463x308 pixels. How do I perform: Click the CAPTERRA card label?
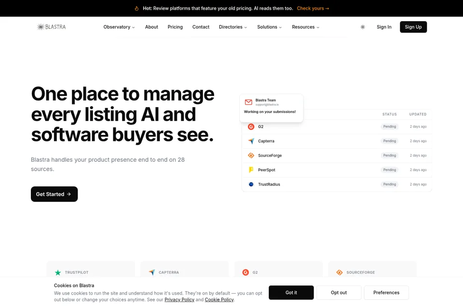click(x=169, y=272)
